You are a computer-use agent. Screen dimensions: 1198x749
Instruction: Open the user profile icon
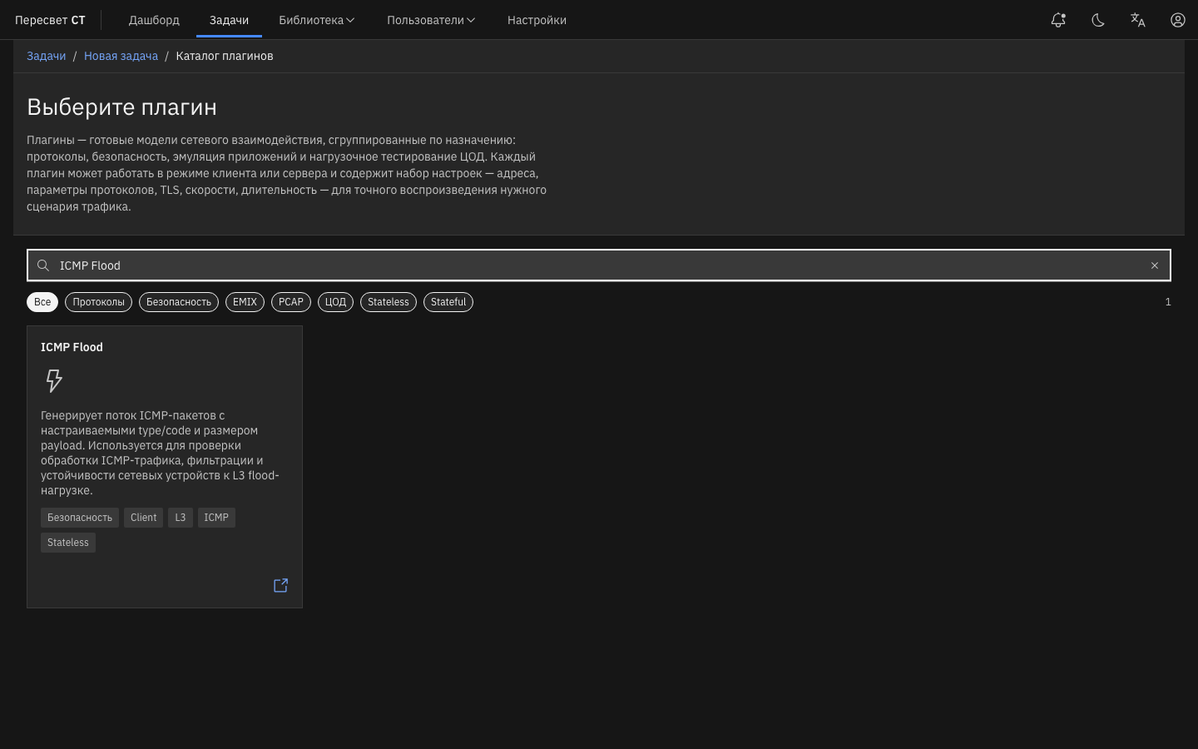(1178, 20)
